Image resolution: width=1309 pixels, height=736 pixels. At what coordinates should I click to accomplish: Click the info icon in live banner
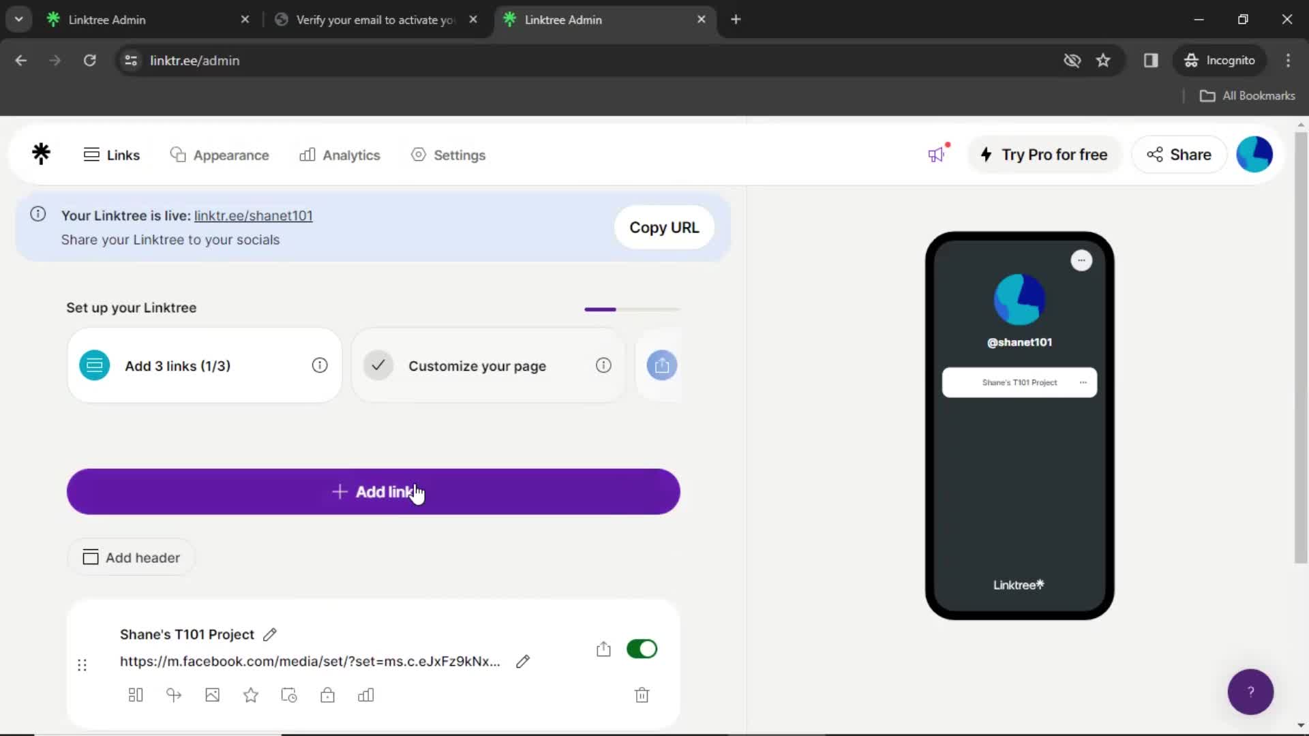38,214
